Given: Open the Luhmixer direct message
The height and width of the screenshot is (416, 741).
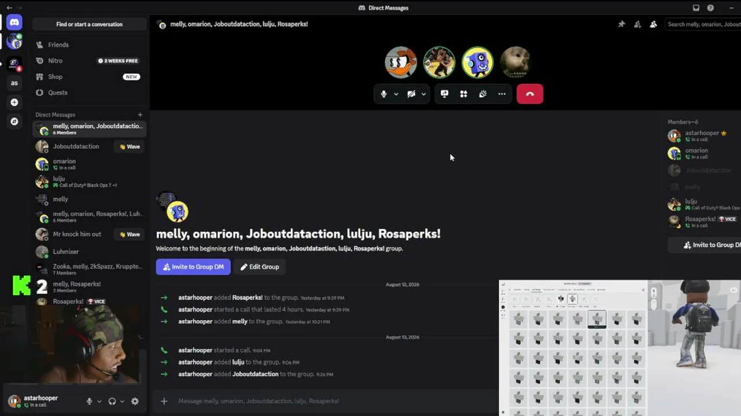Looking at the screenshot, I should 89,252.
